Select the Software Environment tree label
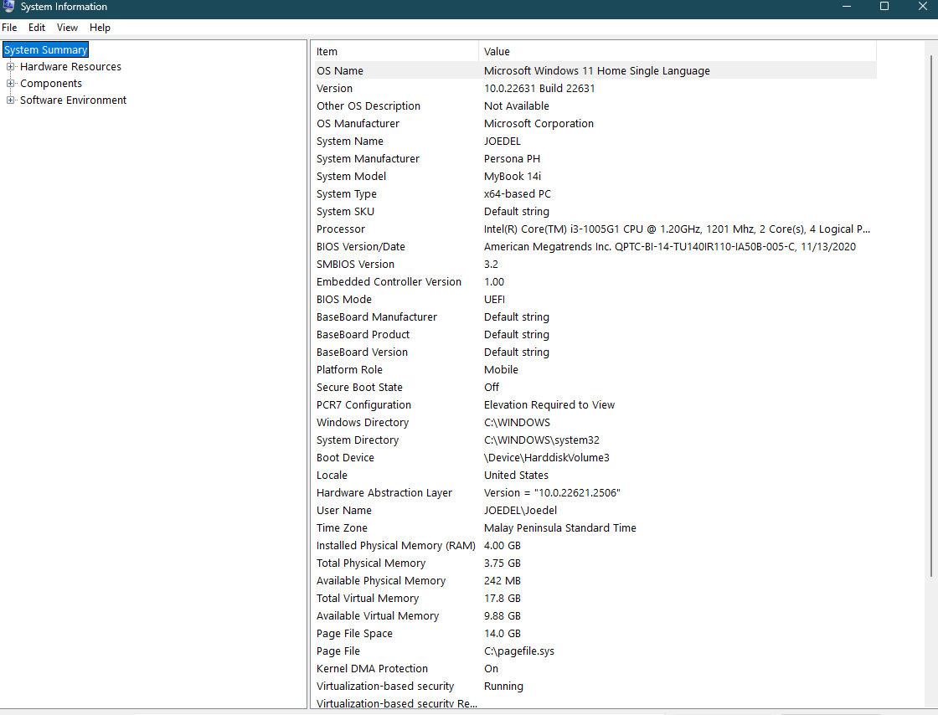Viewport: 938px width, 715px height. (x=73, y=100)
